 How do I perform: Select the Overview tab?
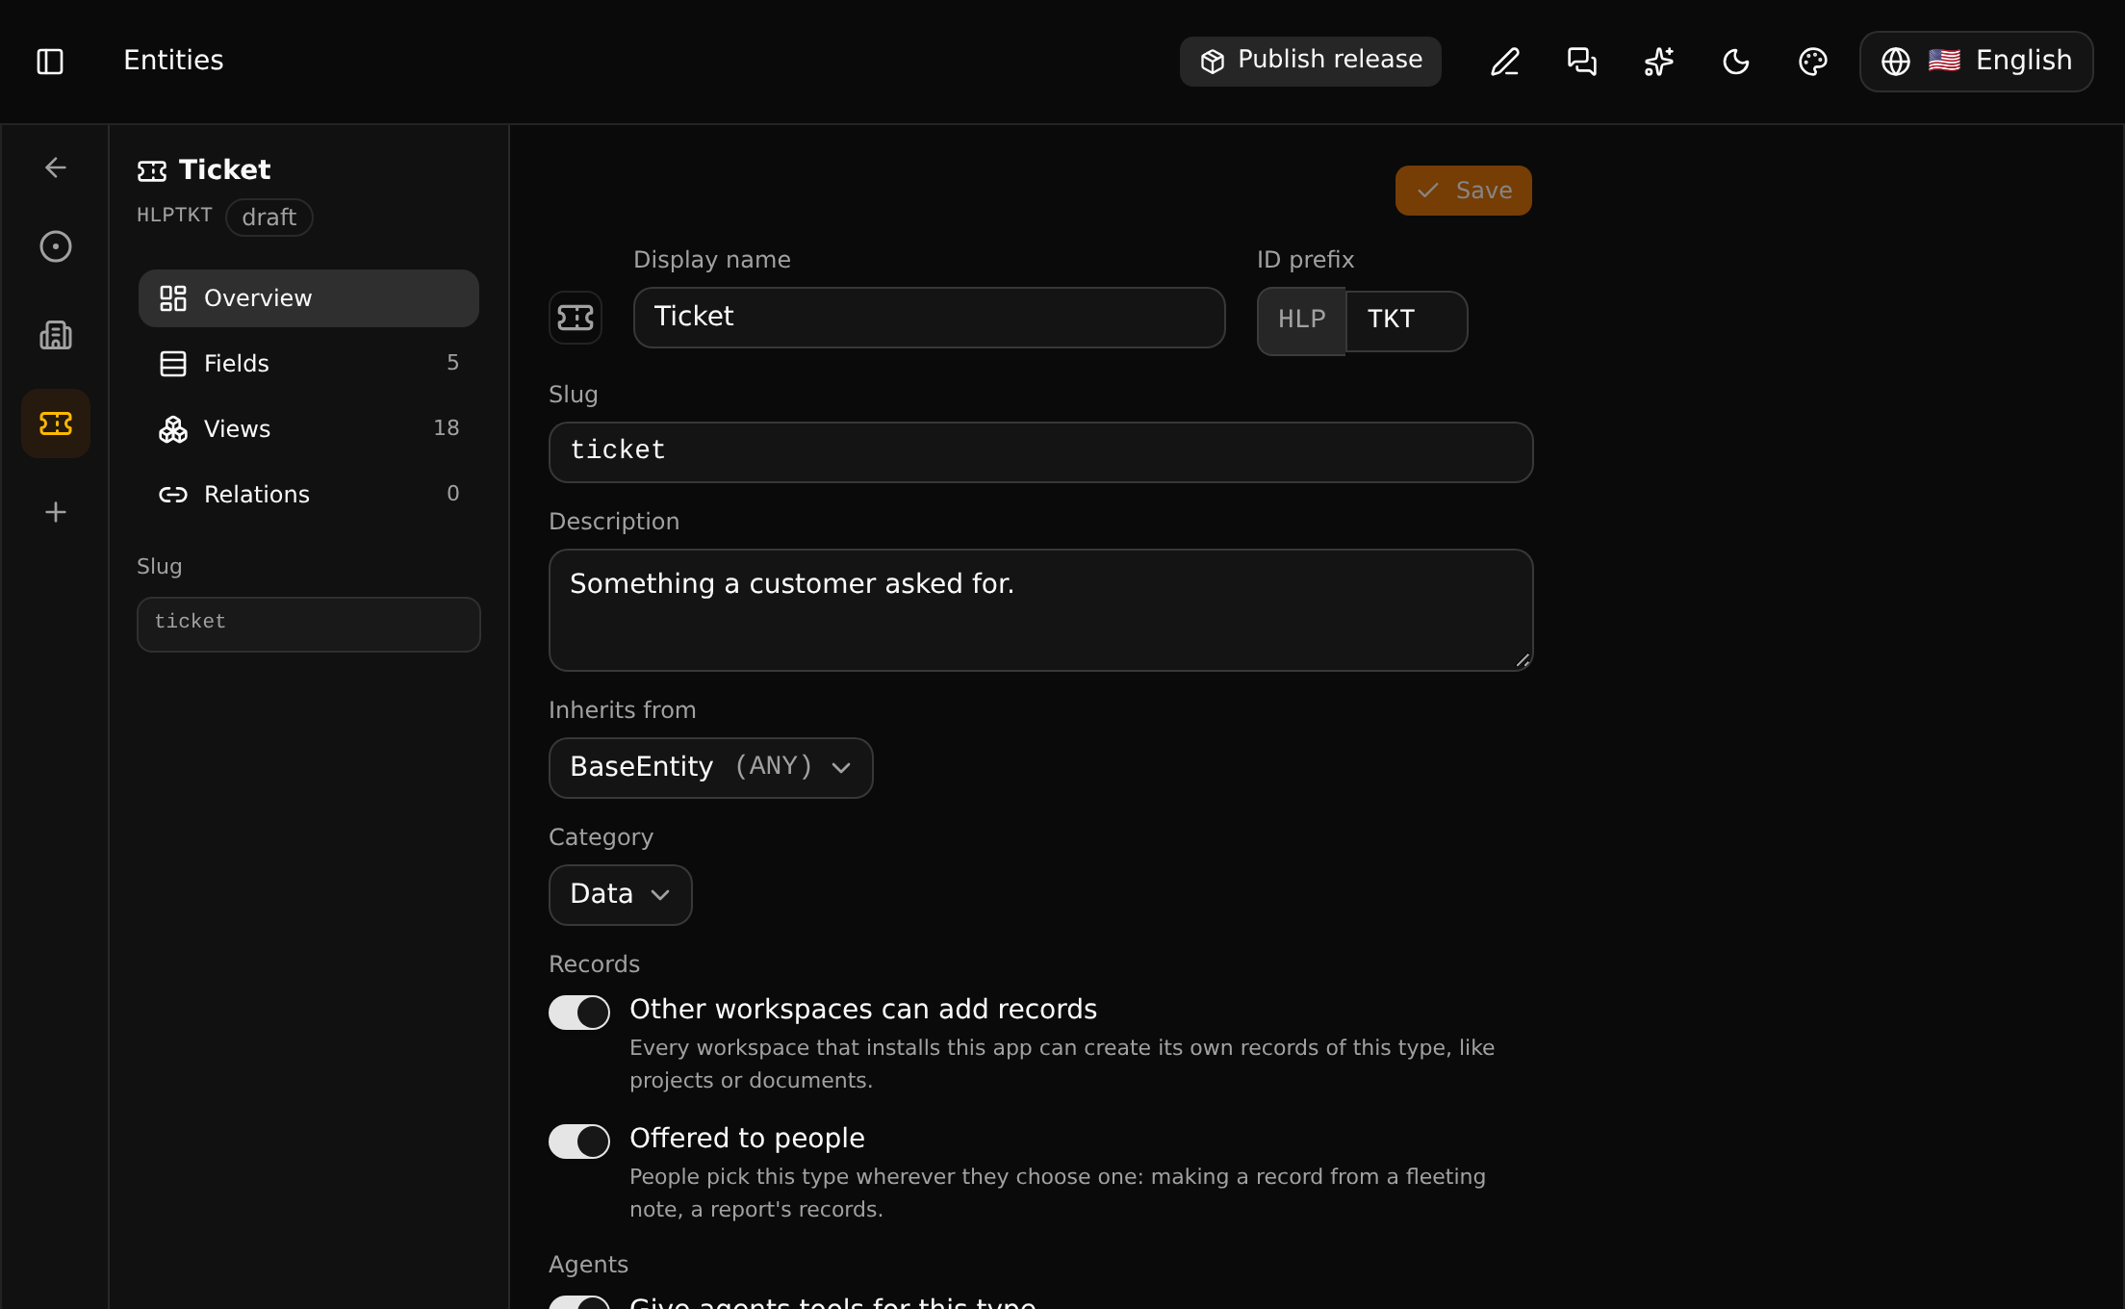(x=308, y=298)
